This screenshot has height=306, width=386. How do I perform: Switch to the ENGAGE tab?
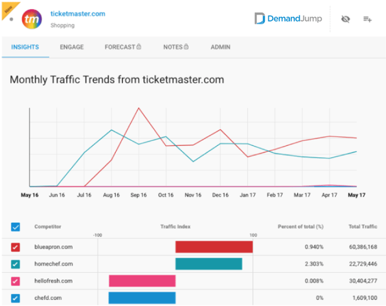click(72, 47)
